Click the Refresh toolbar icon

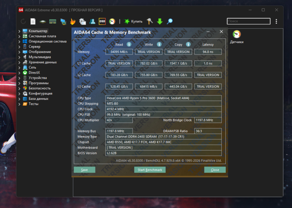point(23,21)
